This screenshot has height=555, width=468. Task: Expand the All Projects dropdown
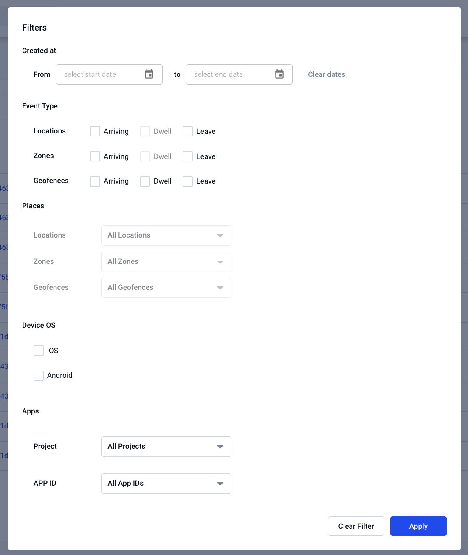point(166,447)
